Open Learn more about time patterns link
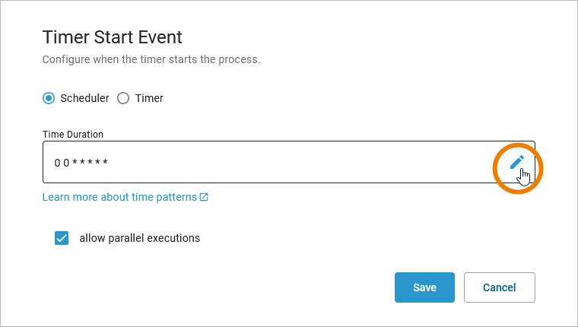578x327 pixels. point(119,198)
